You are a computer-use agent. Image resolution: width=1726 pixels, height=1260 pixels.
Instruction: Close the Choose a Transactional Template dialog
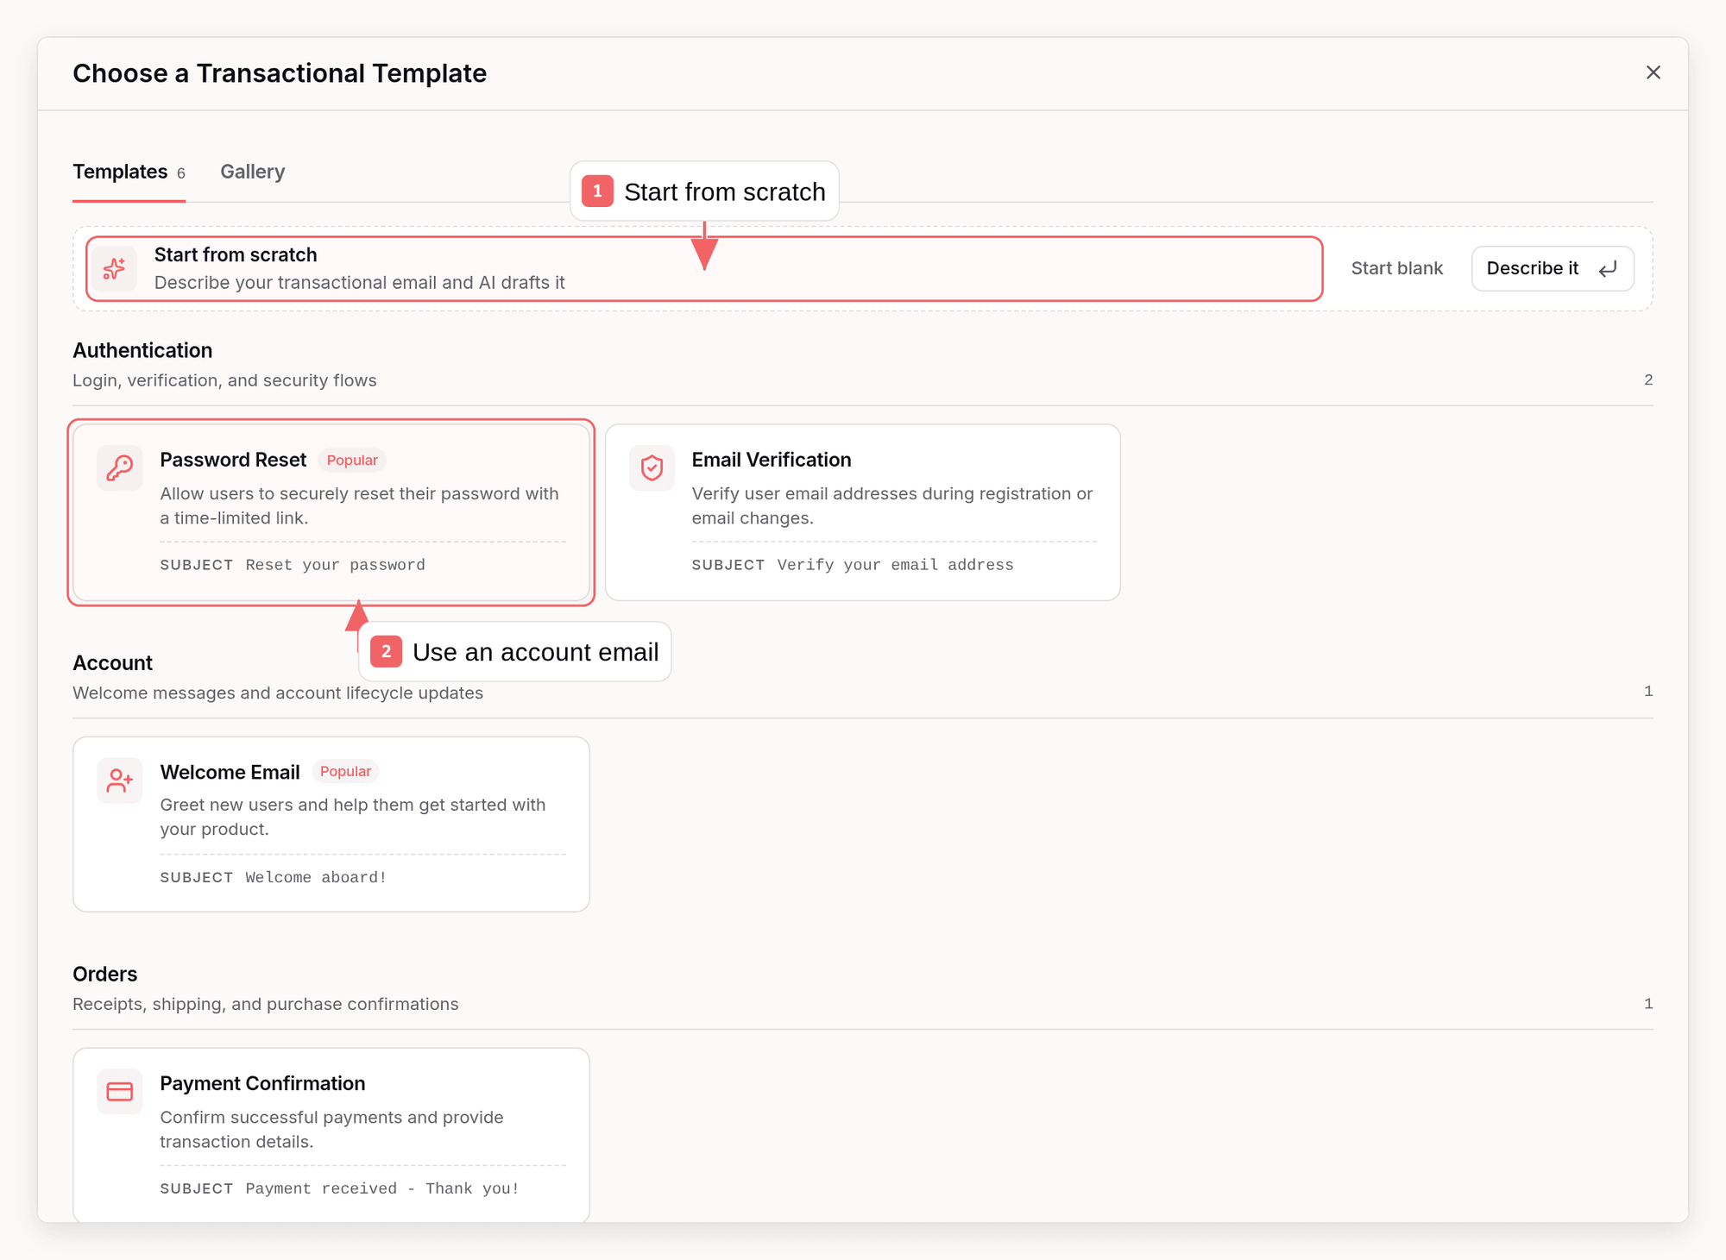tap(1653, 72)
